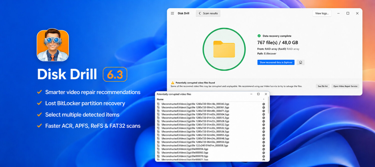The image size is (375, 167).
Task: Select the row 'file 1280x720 04m24s_000048.3gp'
Action: coord(211,139)
